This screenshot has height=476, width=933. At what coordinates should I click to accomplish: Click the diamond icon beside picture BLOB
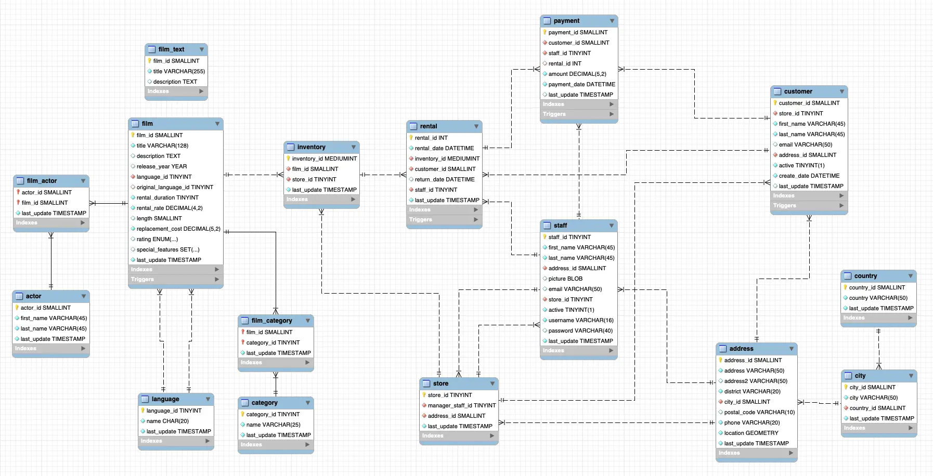pyautogui.click(x=545, y=279)
